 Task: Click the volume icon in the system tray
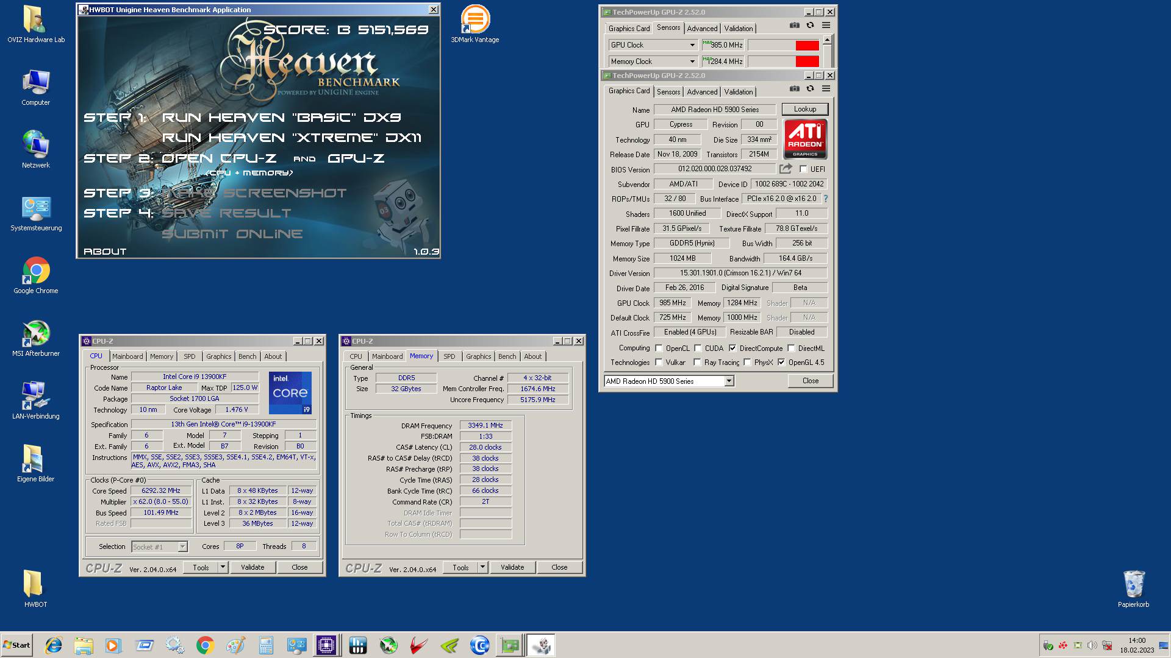pos(1092,645)
